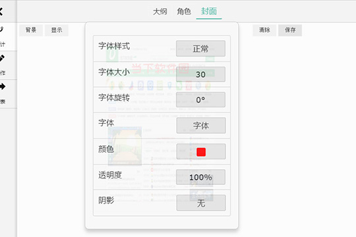Set shadow option 无
The width and height of the screenshot is (356, 237).
pyautogui.click(x=201, y=203)
